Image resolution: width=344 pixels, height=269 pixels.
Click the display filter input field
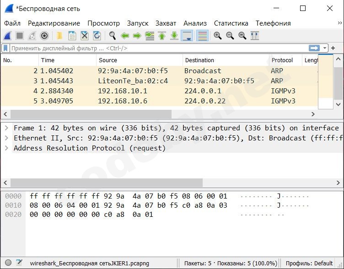point(159,48)
